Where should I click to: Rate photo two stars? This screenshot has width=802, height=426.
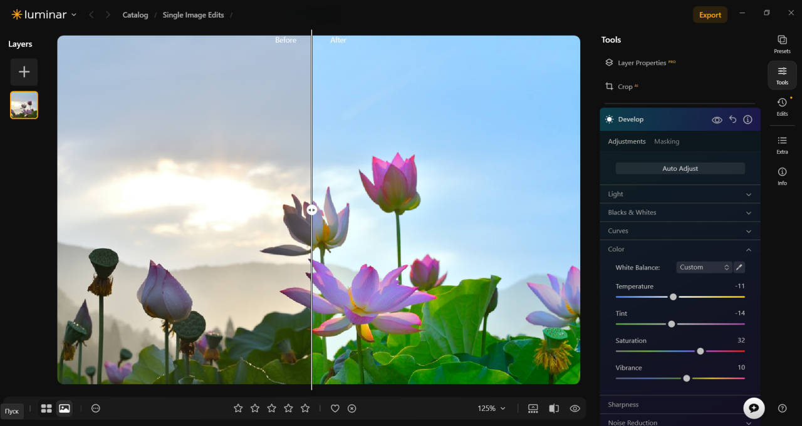click(x=255, y=408)
